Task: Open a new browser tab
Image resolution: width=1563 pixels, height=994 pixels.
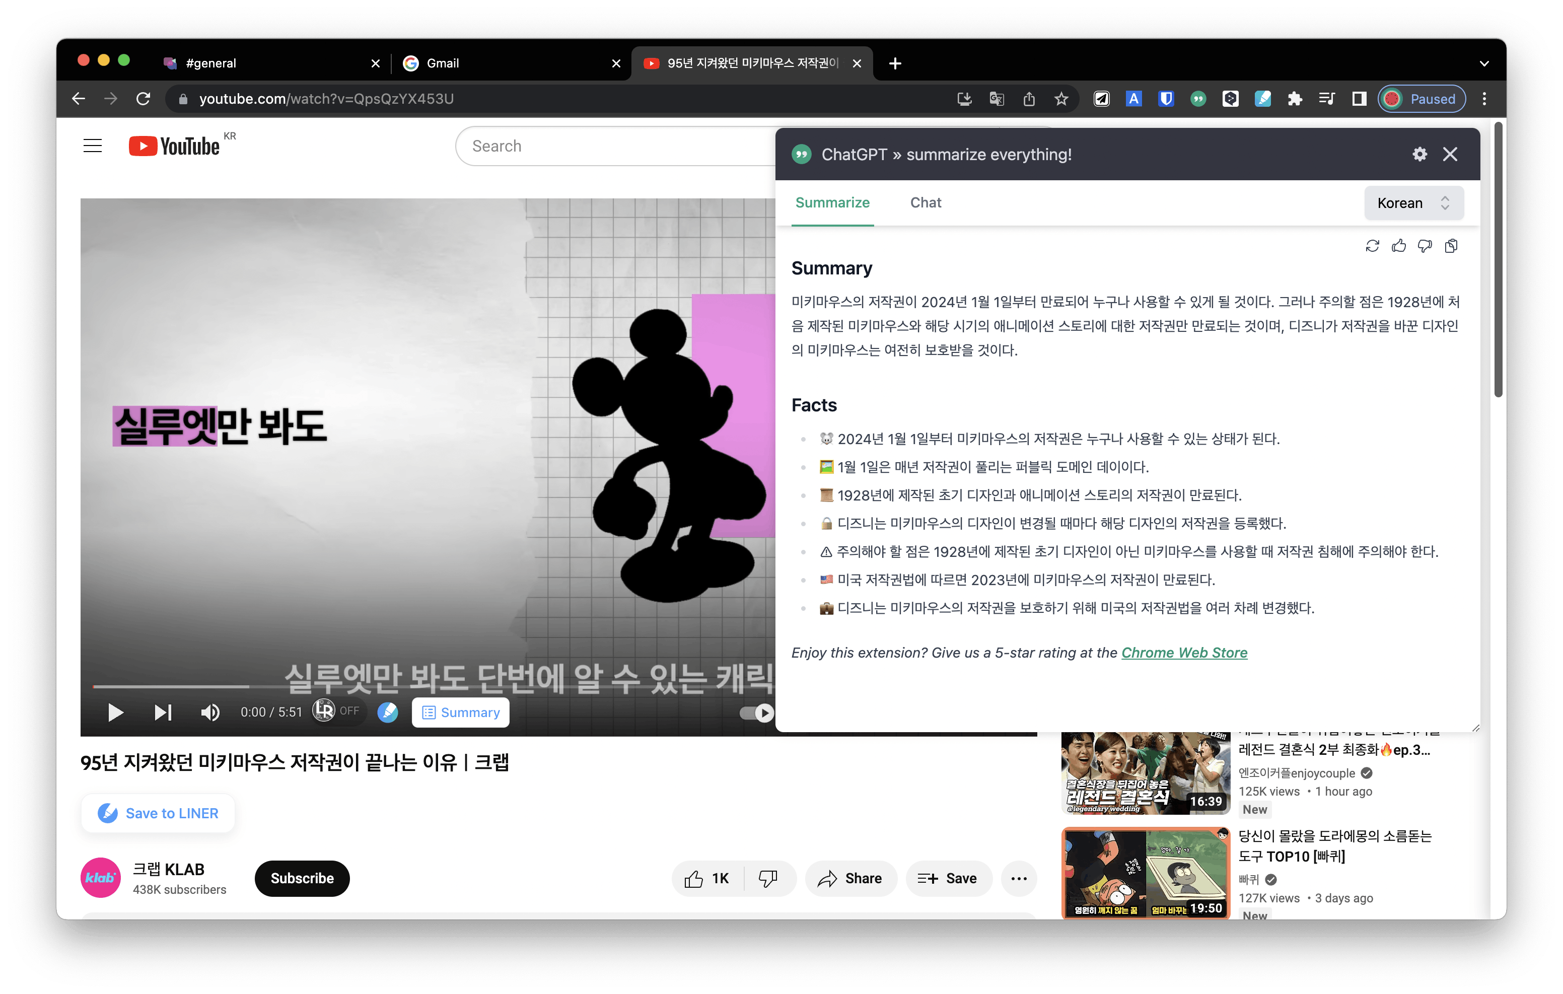Action: coord(895,63)
